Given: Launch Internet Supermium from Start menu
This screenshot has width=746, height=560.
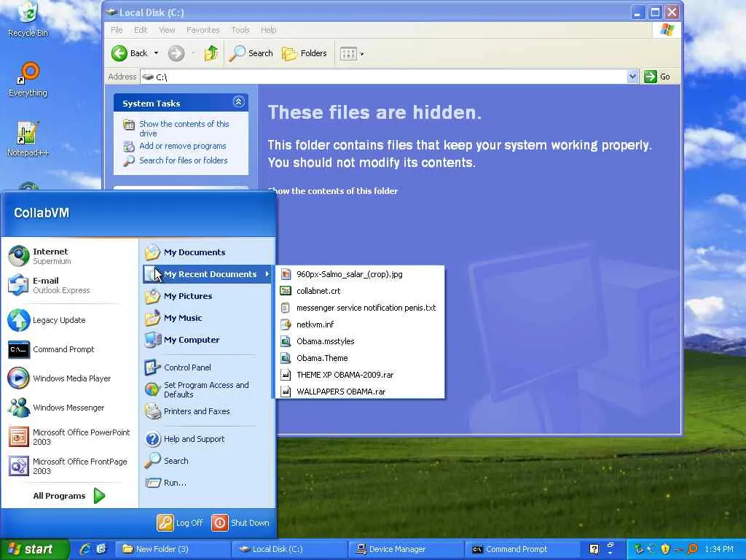Looking at the screenshot, I should (69, 256).
